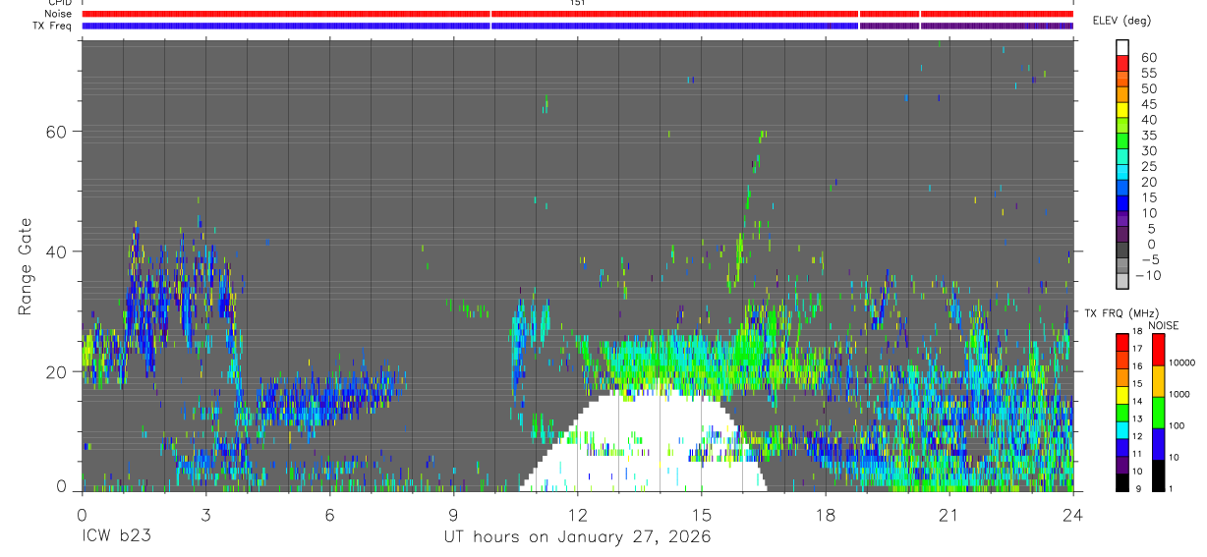
Task: Click the 10000 label on the NOISE scale
Action: click(x=1182, y=362)
